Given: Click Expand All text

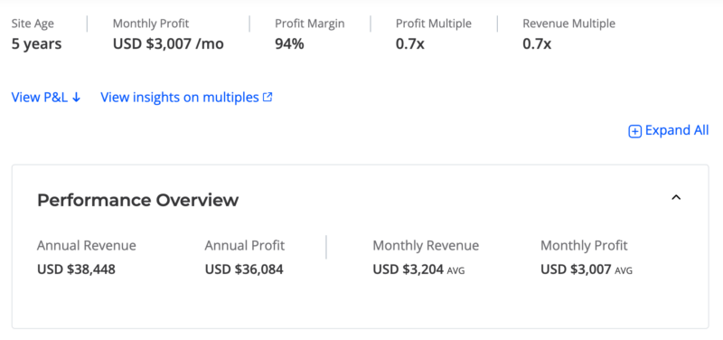Looking at the screenshot, I should coord(676,130).
